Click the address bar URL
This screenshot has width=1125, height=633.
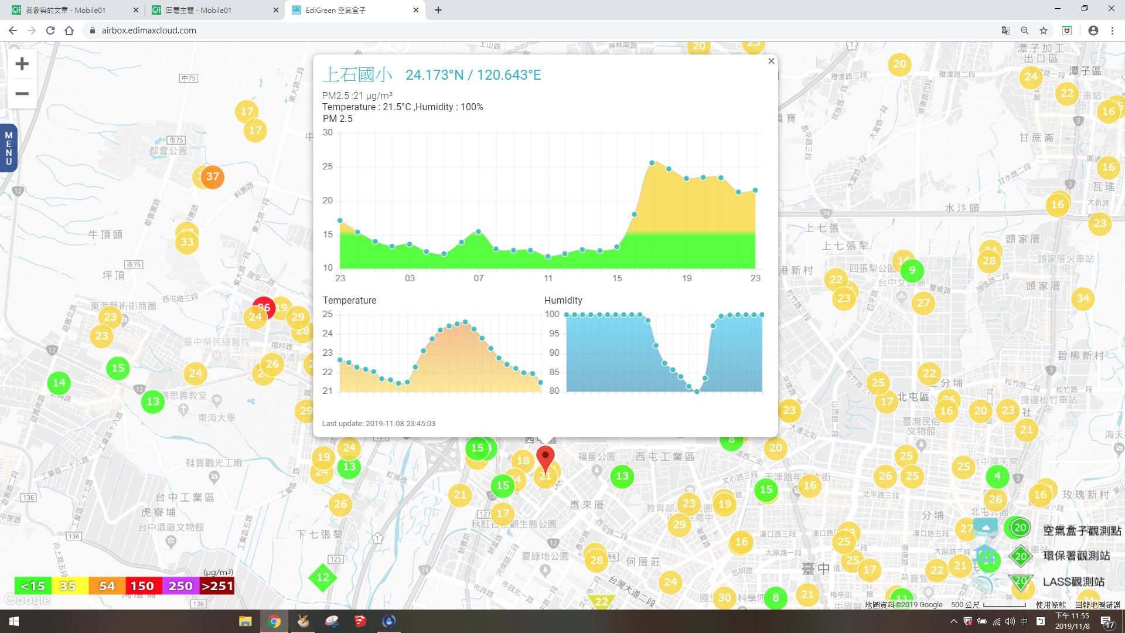149,30
